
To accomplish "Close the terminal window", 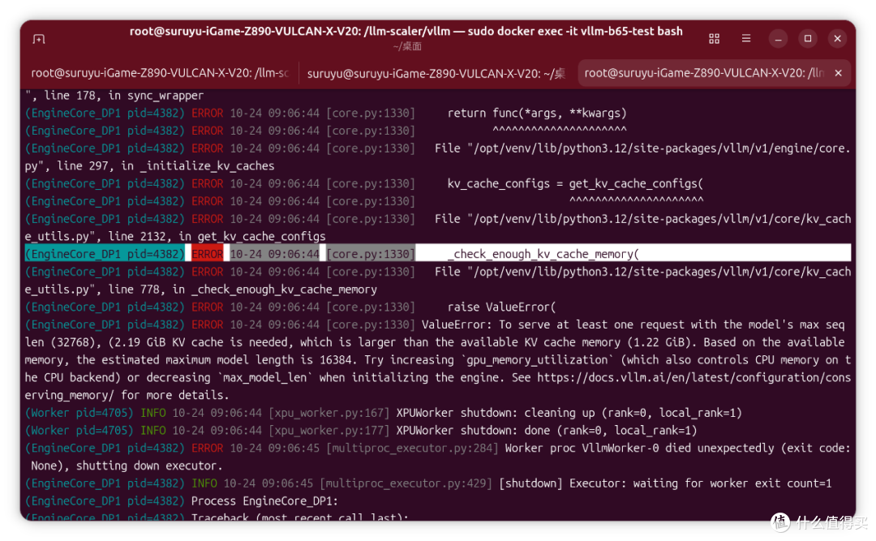I will [837, 39].
